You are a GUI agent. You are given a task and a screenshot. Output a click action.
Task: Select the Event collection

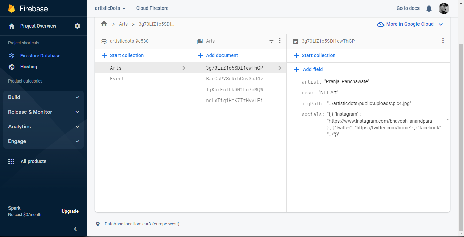(118, 78)
